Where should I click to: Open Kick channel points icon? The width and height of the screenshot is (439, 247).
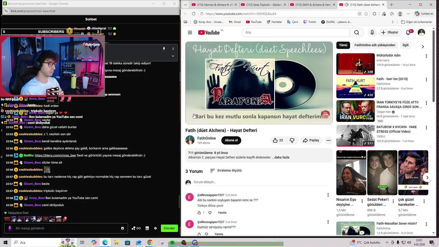[136, 228]
